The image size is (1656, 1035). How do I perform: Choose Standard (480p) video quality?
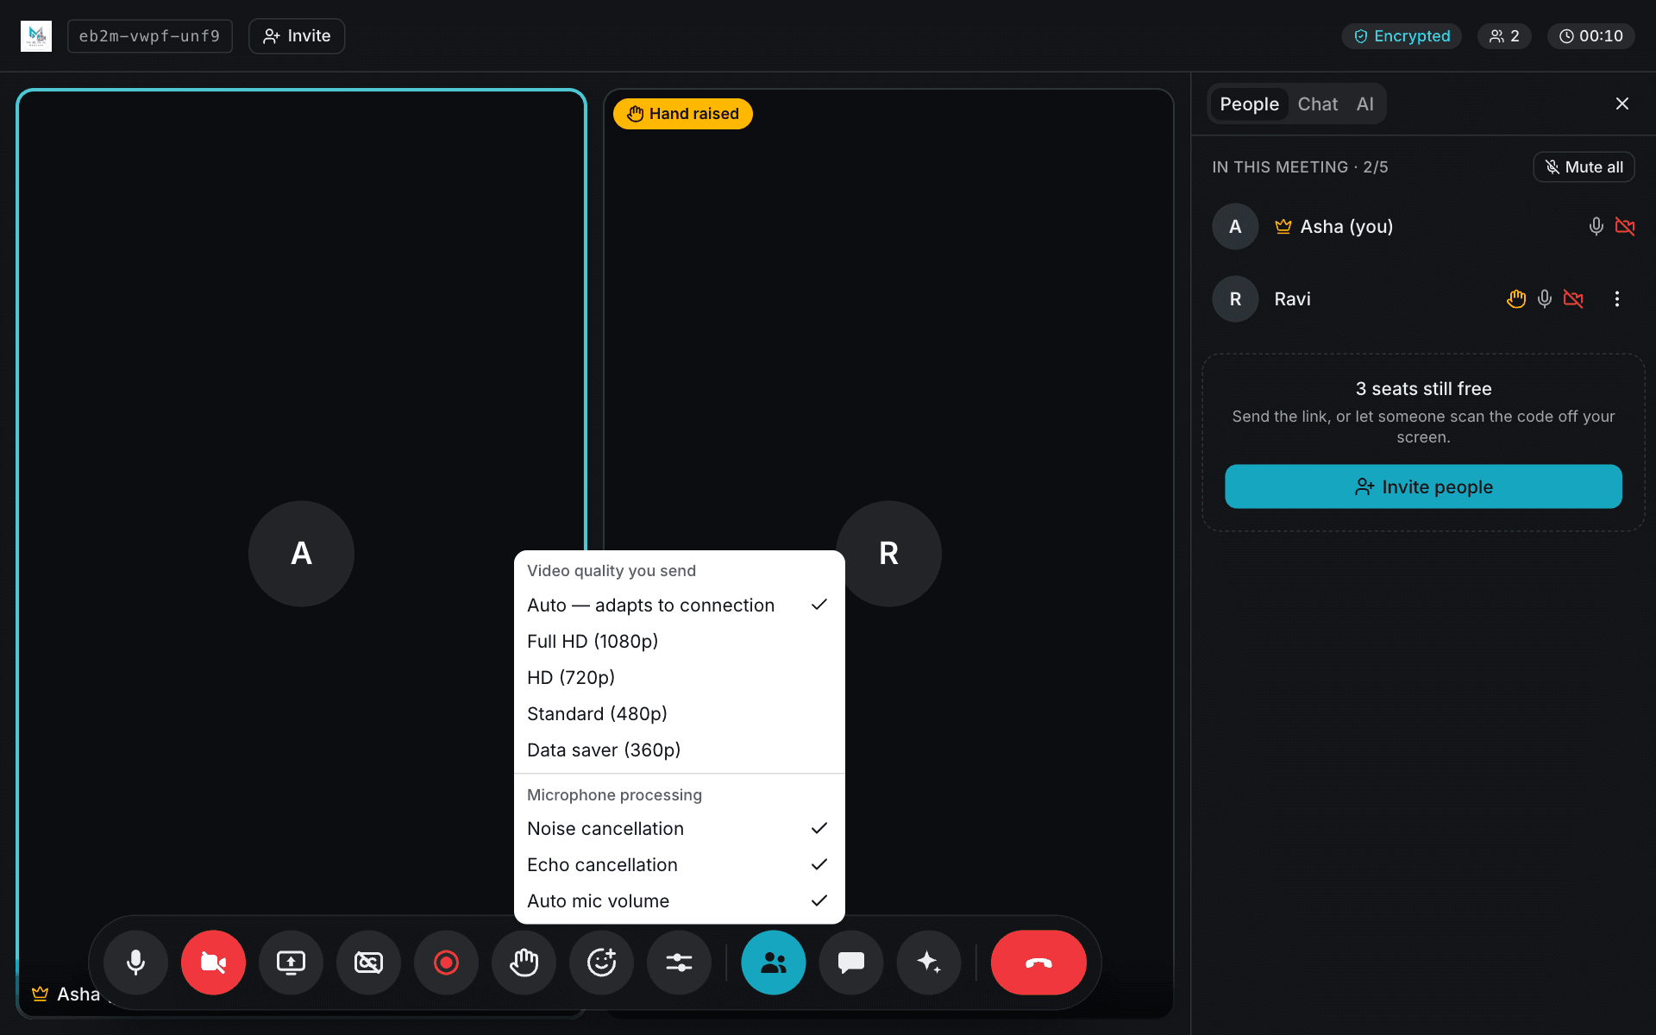tap(679, 714)
